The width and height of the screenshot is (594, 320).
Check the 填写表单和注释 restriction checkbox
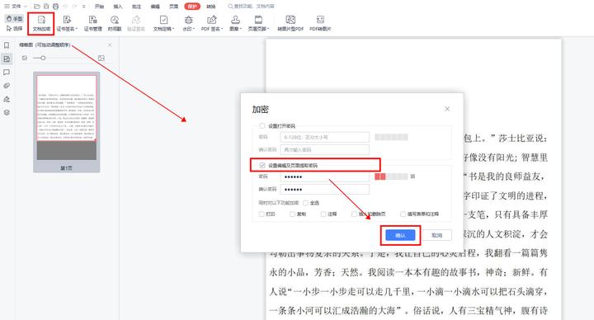[403, 214]
